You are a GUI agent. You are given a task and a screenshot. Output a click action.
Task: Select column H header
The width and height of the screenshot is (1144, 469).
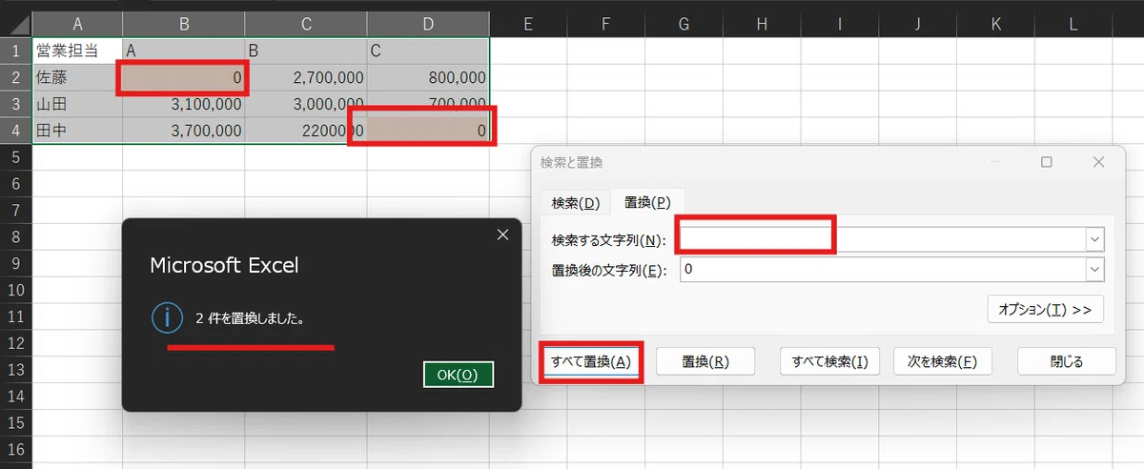[x=762, y=24]
